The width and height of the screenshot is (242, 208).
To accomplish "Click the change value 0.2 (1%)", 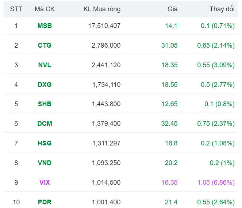I will click(x=222, y=163).
